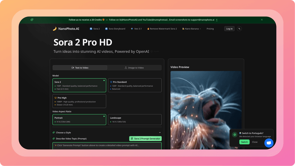Go to the Pricing page
Image resolution: width=295 pixels, height=166 pixels.
pyautogui.click(x=210, y=29)
